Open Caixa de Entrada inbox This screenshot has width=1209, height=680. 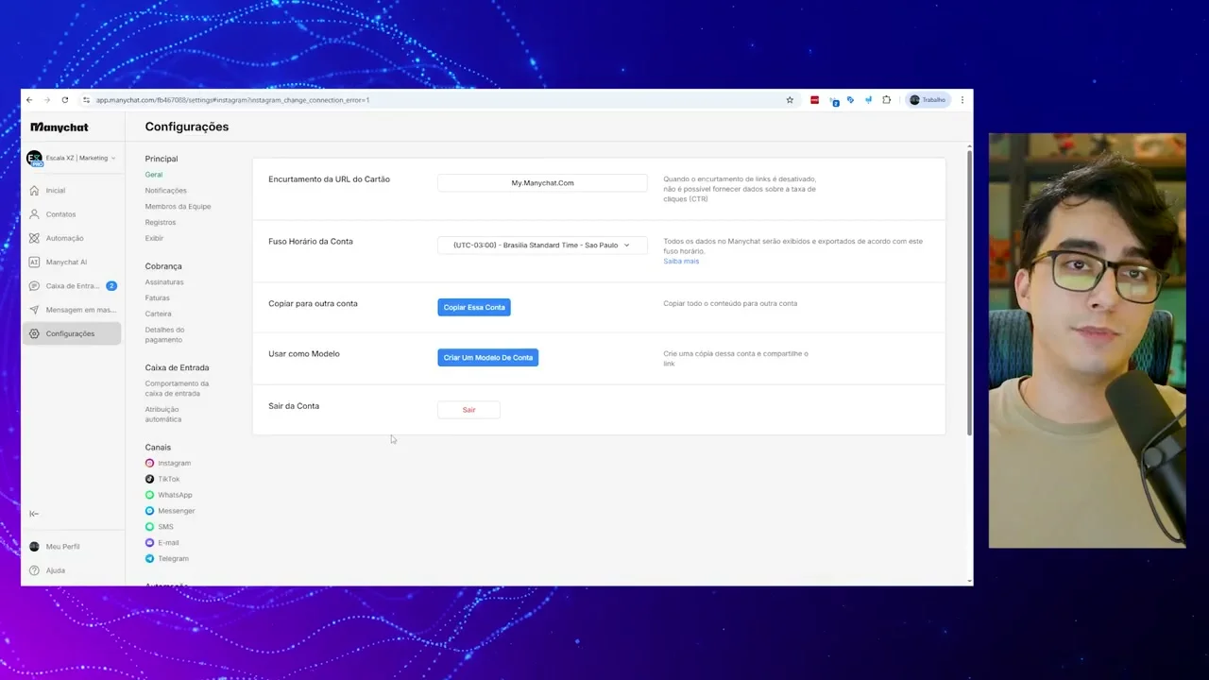click(x=72, y=285)
